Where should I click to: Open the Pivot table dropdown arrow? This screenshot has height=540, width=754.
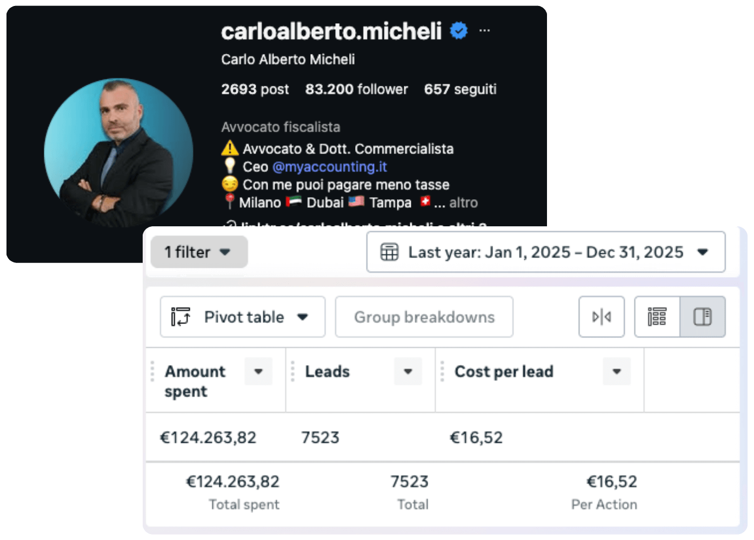(303, 317)
